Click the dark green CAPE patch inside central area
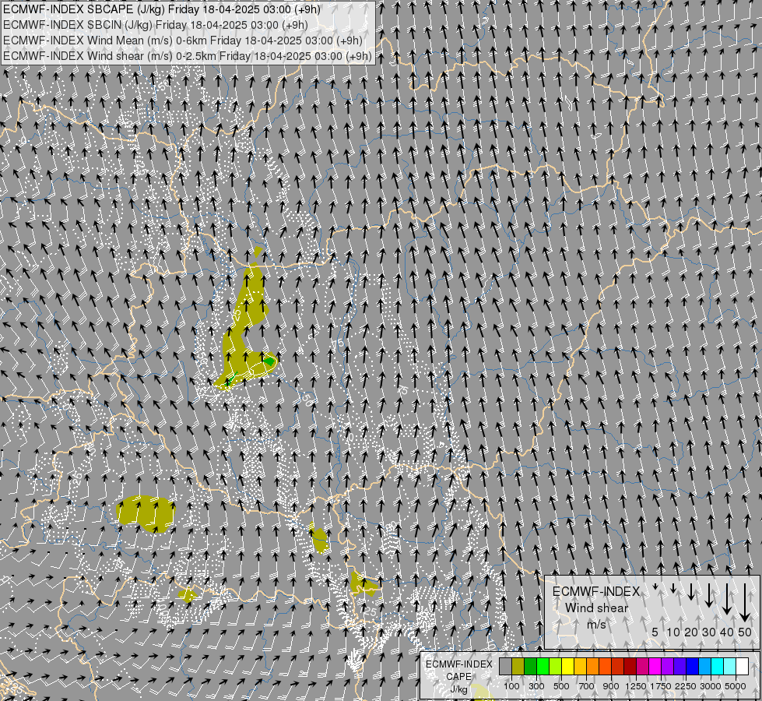 coord(269,361)
